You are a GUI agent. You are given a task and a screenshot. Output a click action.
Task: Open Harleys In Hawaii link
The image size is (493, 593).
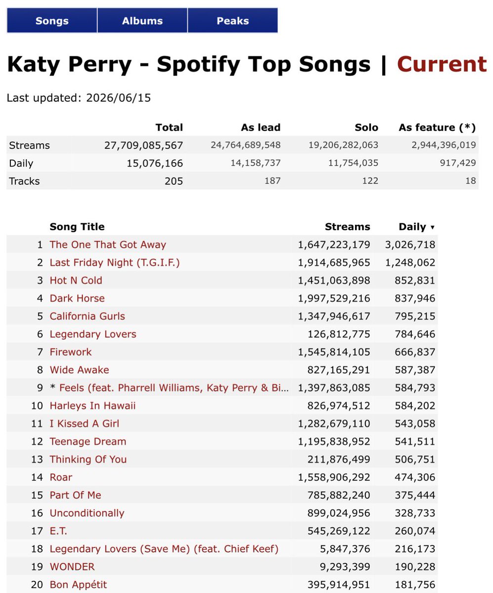[x=92, y=406]
